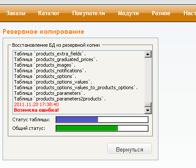Select the products_options_values_to_products_options line

pos(76,87)
